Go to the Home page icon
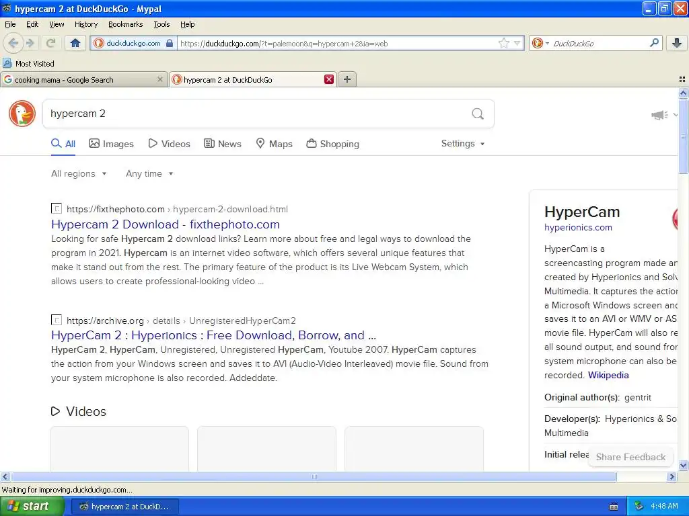 point(75,43)
